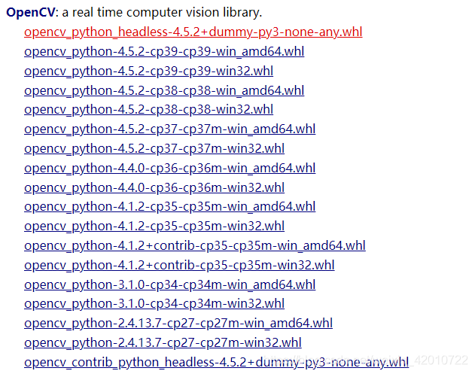Select opencv_python-4.5.2-cp38-cp38-win32.whl link

[149, 110]
